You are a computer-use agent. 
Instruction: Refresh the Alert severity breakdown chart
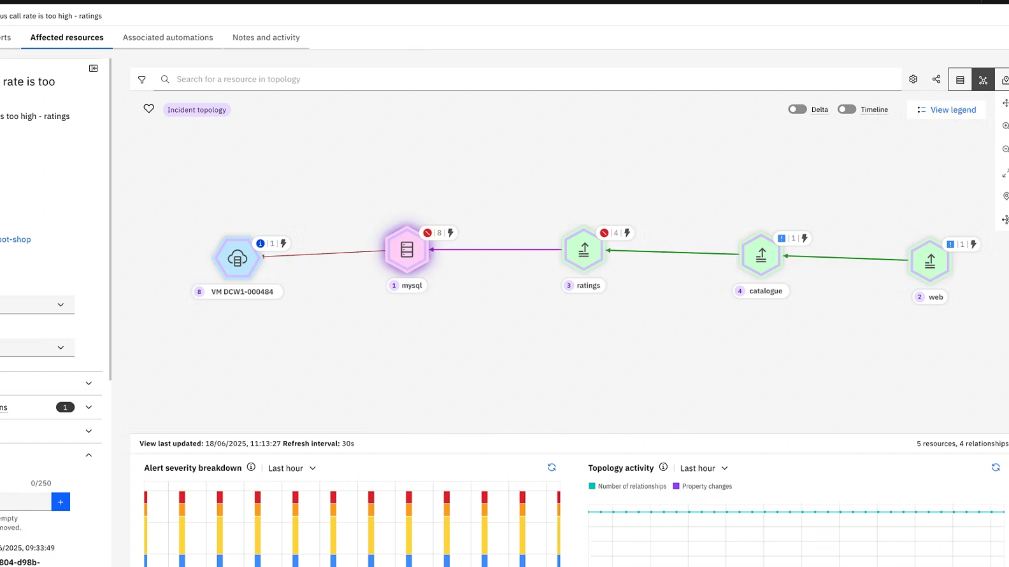tap(552, 468)
